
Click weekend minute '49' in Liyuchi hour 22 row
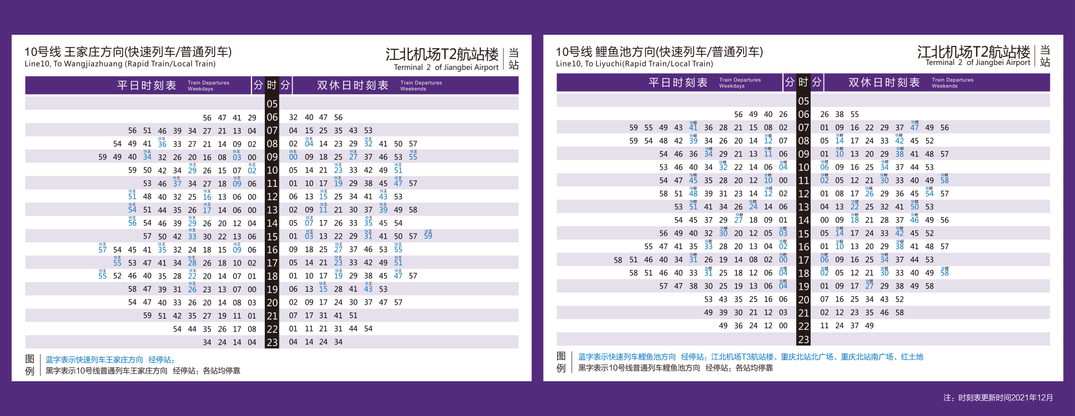coord(870,326)
